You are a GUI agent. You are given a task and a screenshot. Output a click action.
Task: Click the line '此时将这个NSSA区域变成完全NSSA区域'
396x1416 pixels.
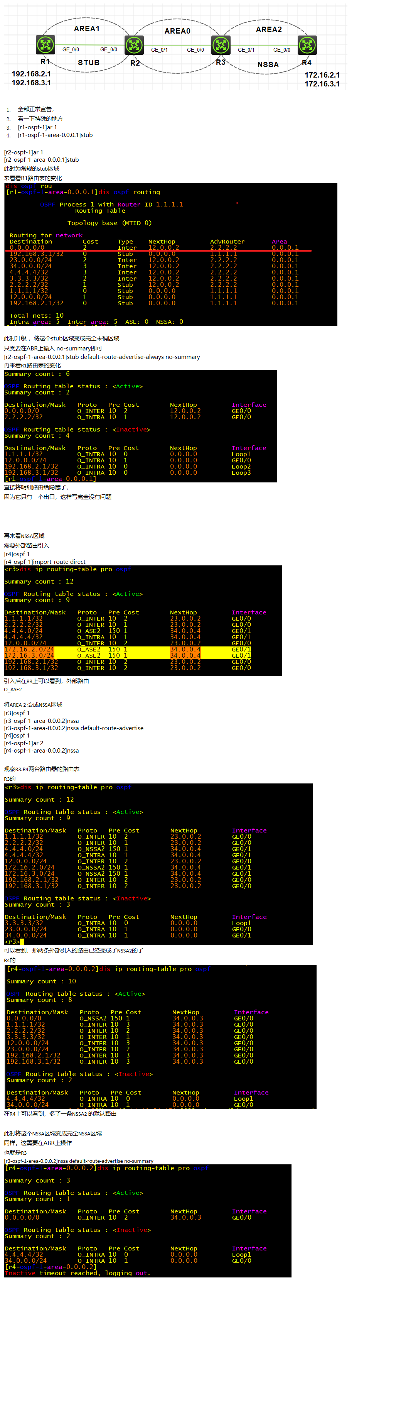pos(53,1133)
